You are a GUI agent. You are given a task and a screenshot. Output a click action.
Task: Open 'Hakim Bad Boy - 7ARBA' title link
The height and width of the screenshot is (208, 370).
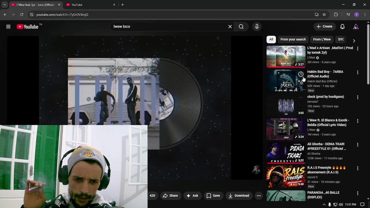325,74
